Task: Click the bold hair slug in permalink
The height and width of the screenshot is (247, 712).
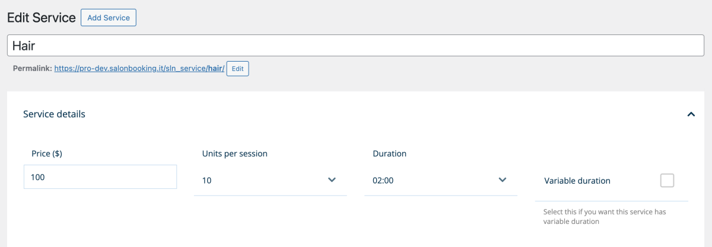Action: [x=215, y=69]
